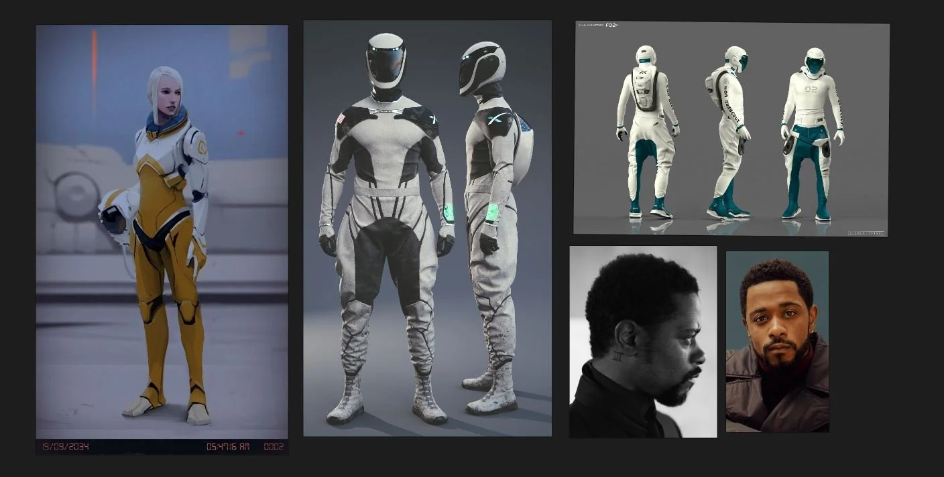
Task: Select the color portrait of man in brown jacket
Action: (x=777, y=342)
